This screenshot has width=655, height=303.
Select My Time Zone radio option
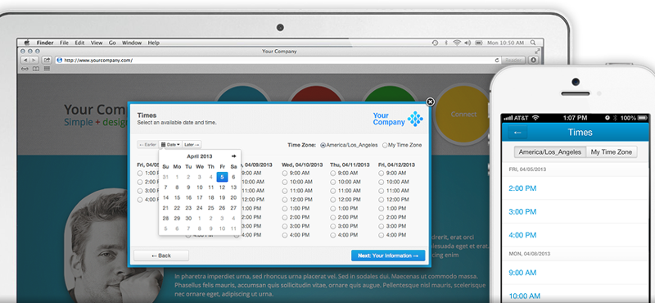click(385, 145)
